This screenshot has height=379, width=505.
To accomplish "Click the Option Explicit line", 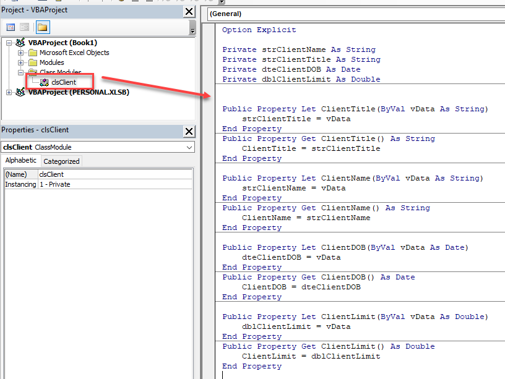I will [259, 30].
